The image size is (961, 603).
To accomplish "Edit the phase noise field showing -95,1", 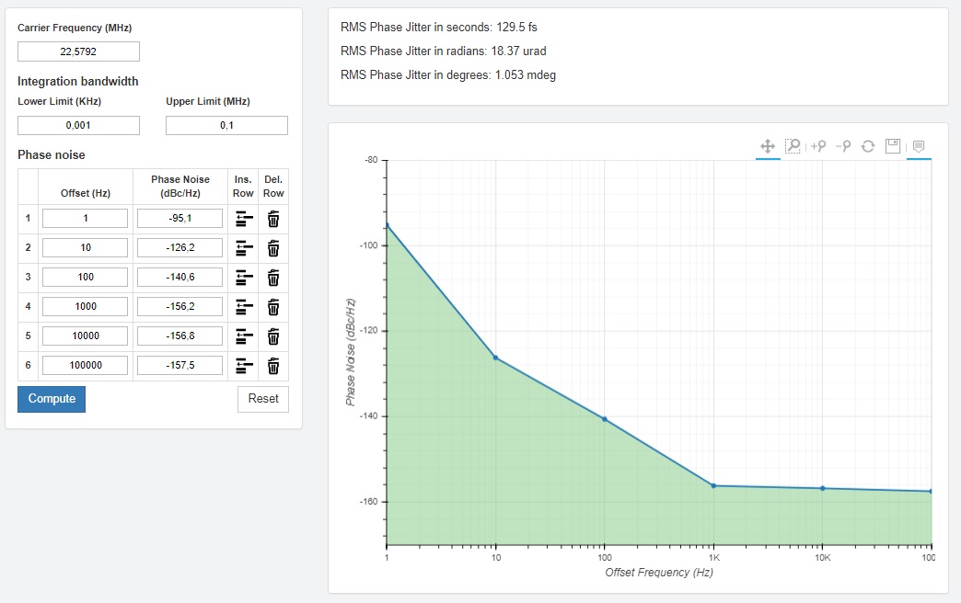I will [x=180, y=219].
